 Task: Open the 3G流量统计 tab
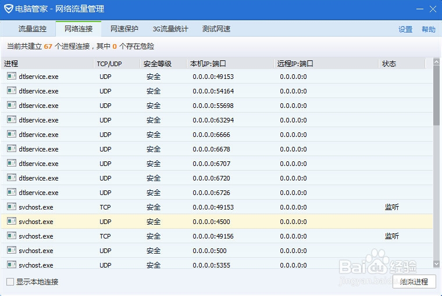170,28
